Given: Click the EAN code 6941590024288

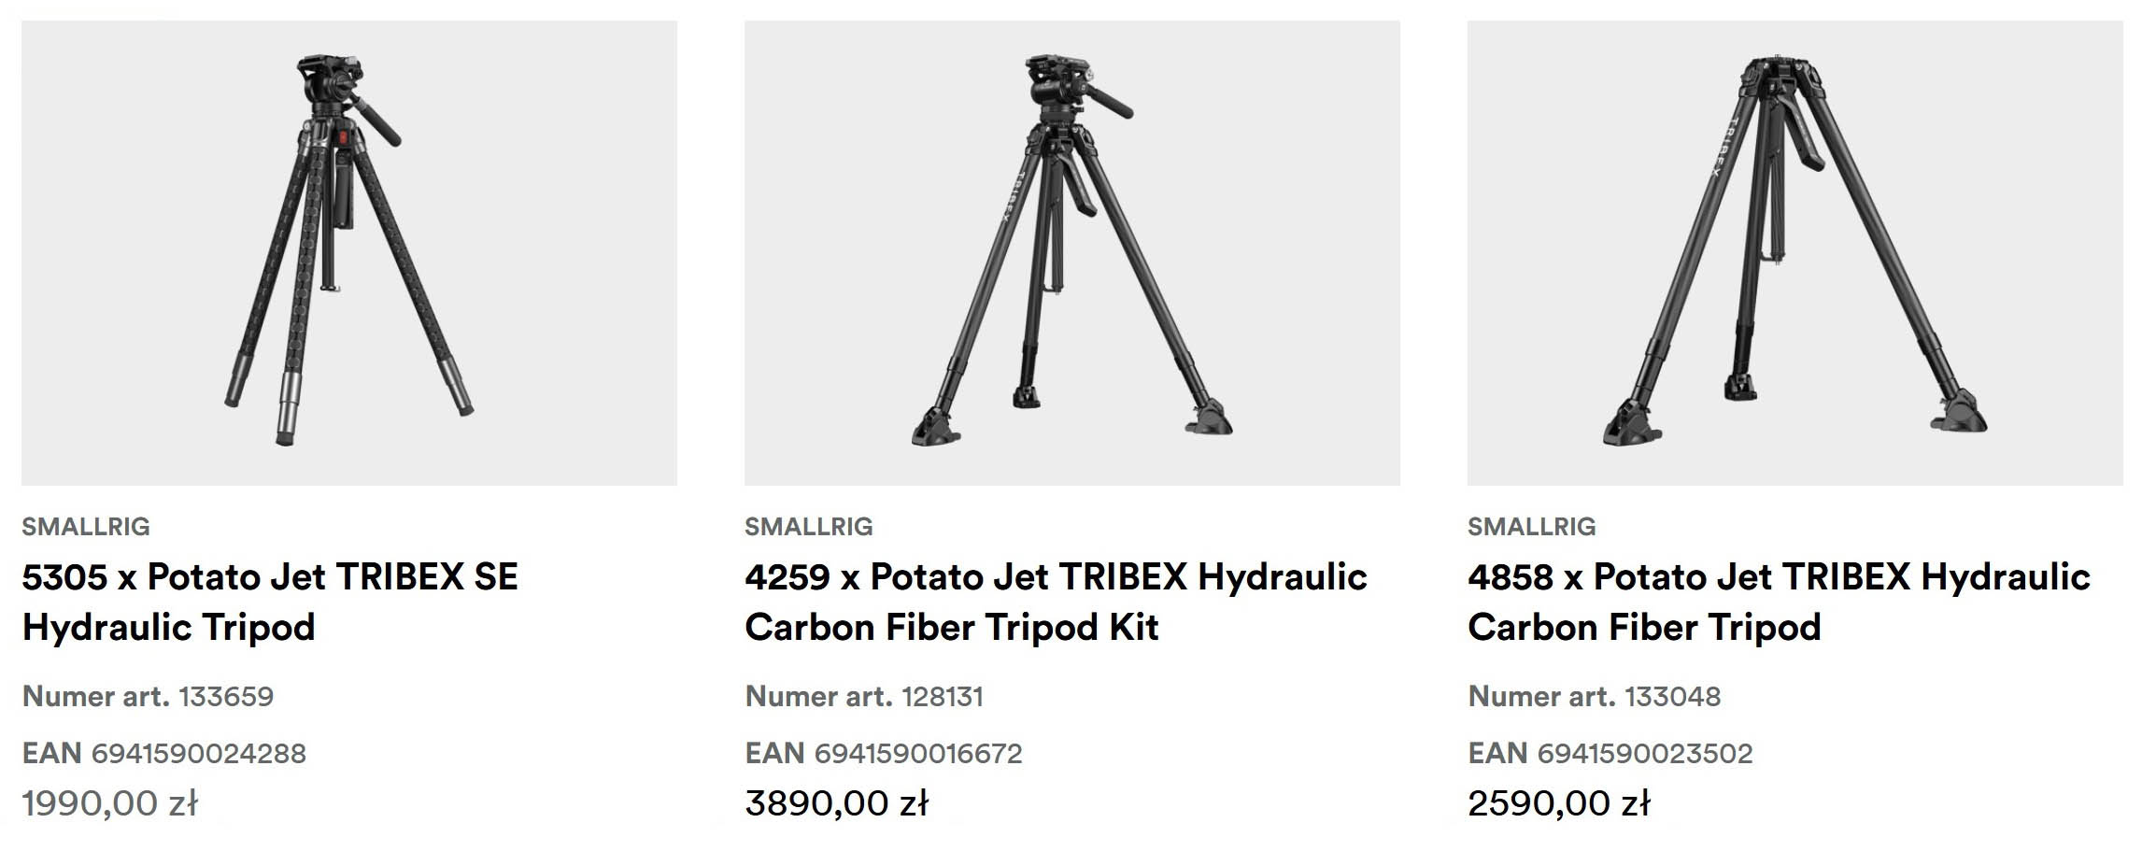Looking at the screenshot, I should 198,754.
